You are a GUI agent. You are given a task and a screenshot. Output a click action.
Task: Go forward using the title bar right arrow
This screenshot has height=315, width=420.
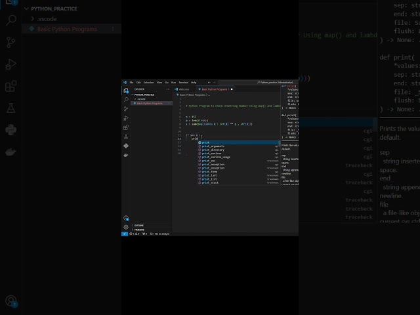coord(214,82)
